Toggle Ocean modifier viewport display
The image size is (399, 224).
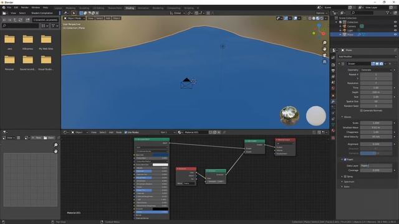pos(377,63)
